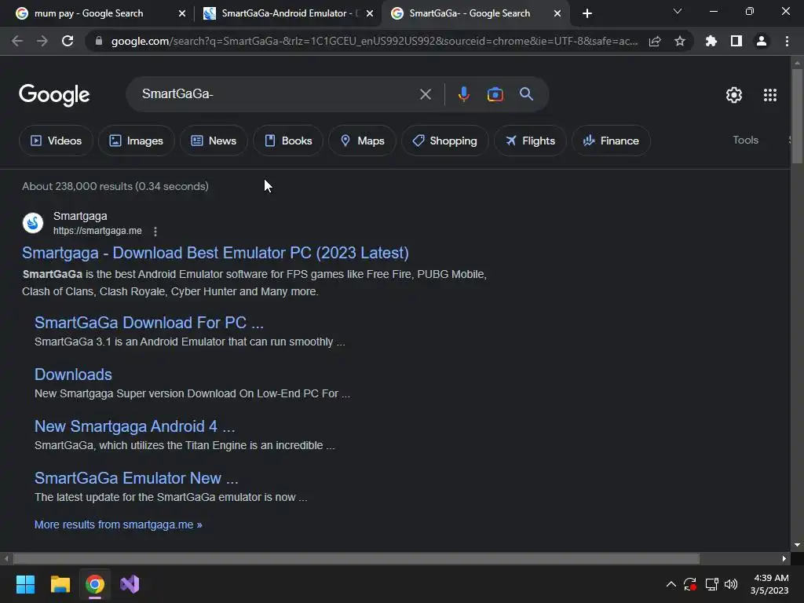Search by image camera icon

click(495, 94)
